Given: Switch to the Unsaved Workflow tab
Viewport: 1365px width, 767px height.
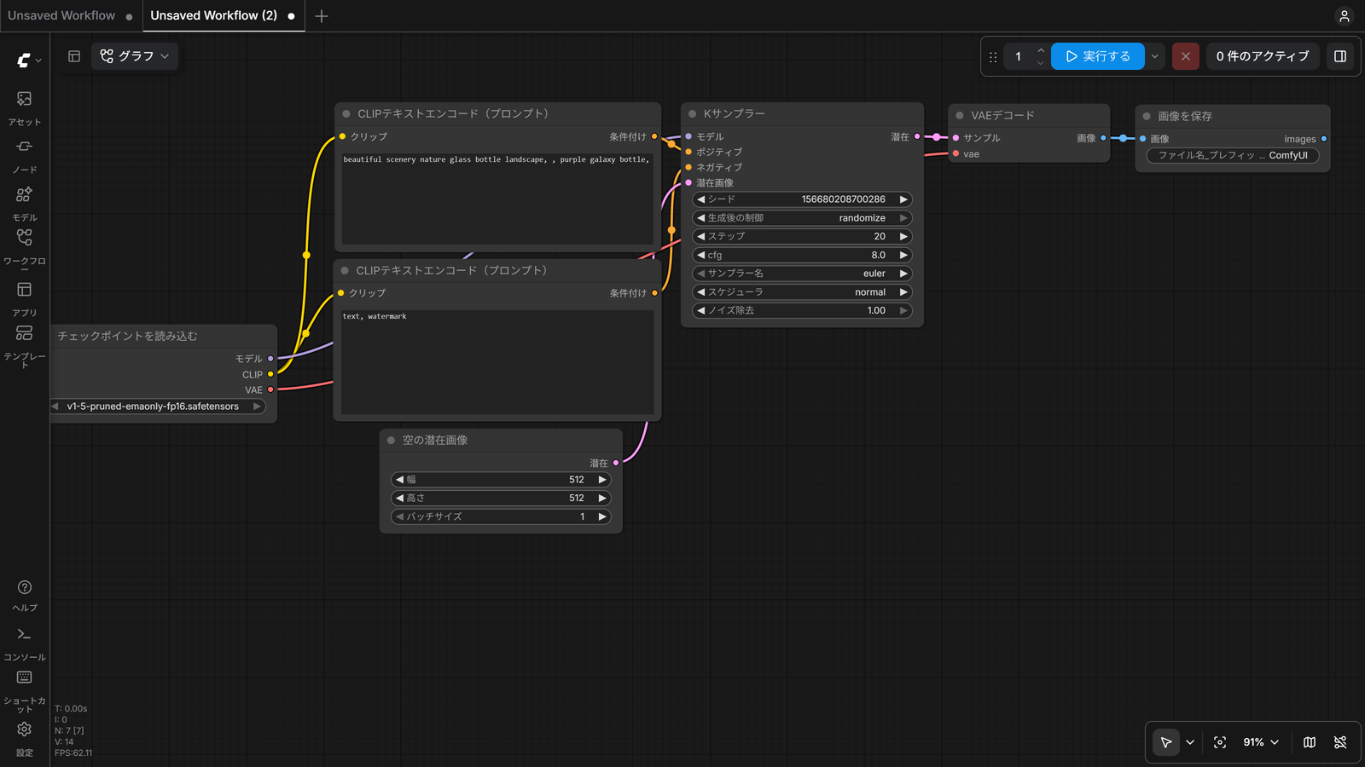Looking at the screenshot, I should pyautogui.click(x=61, y=15).
